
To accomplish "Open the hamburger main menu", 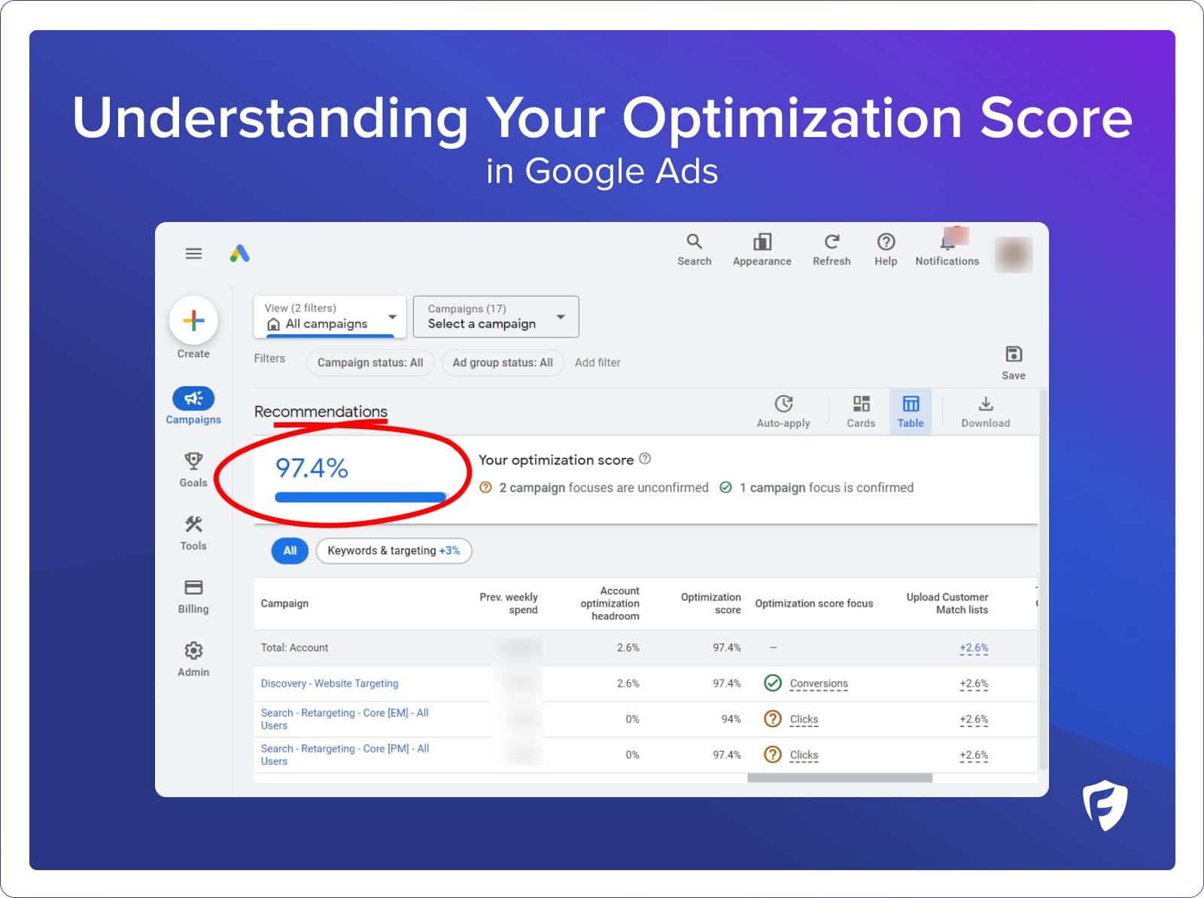I will pyautogui.click(x=193, y=254).
